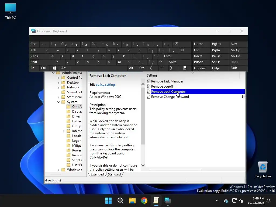This screenshot has height=207, width=276.
Task: Select the Remove Change Password policy icon
Action: coord(149,97)
